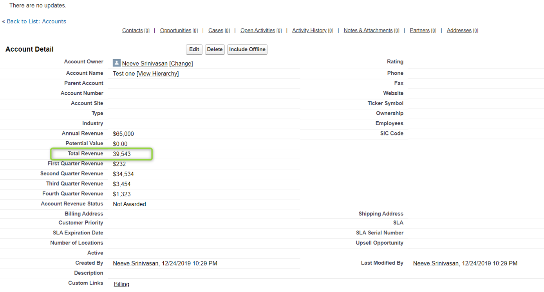Open the Addresses related list link
The height and width of the screenshot is (292, 544).
(x=459, y=31)
